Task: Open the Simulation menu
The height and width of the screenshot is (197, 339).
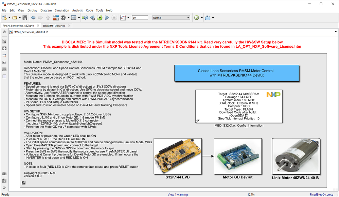Action: tap(62, 11)
